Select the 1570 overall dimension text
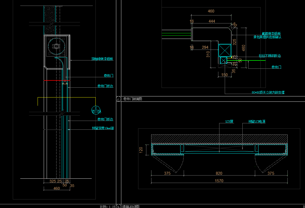The height and width of the screenshot is (208, 305). coord(219,181)
